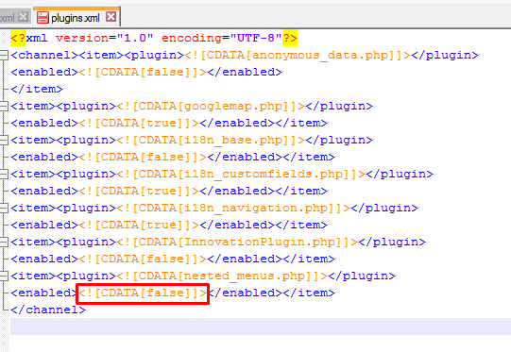Click the enabled true line following i18n_customfields.php
This screenshot has width=511, height=352.
(169, 191)
